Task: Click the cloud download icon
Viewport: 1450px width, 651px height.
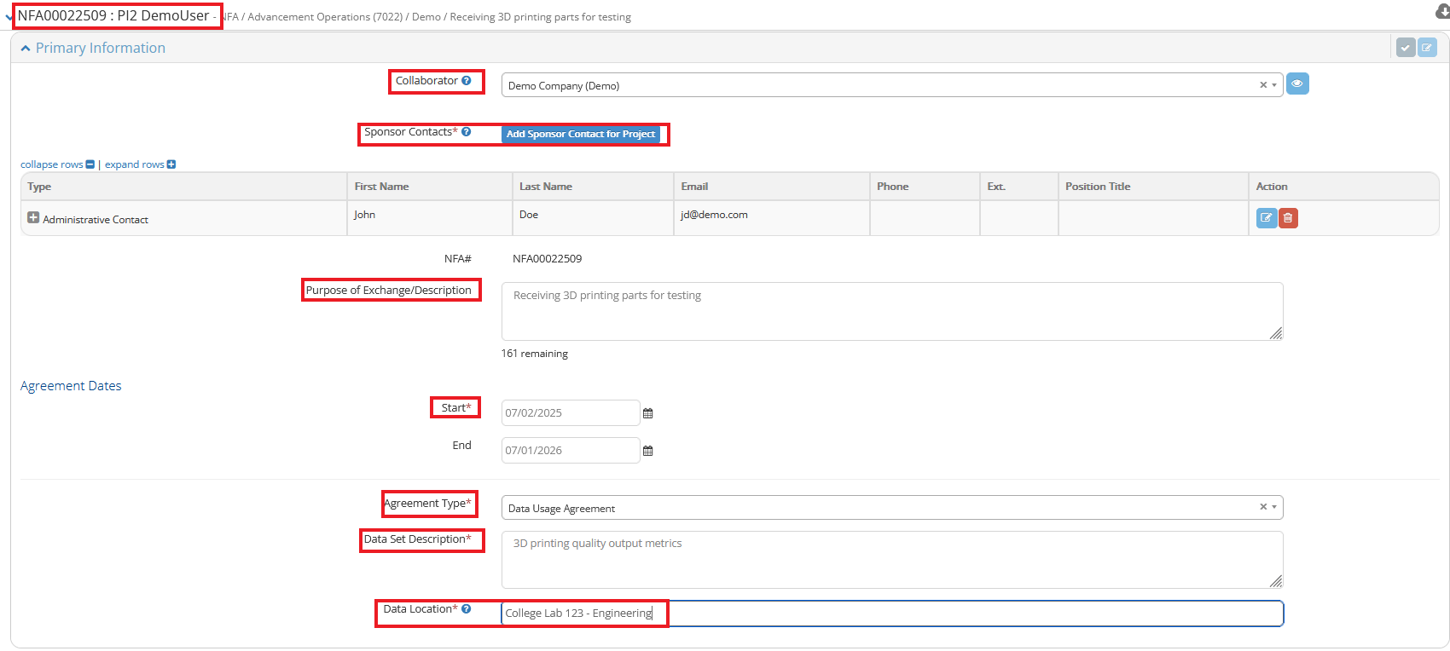Action: click(1442, 12)
